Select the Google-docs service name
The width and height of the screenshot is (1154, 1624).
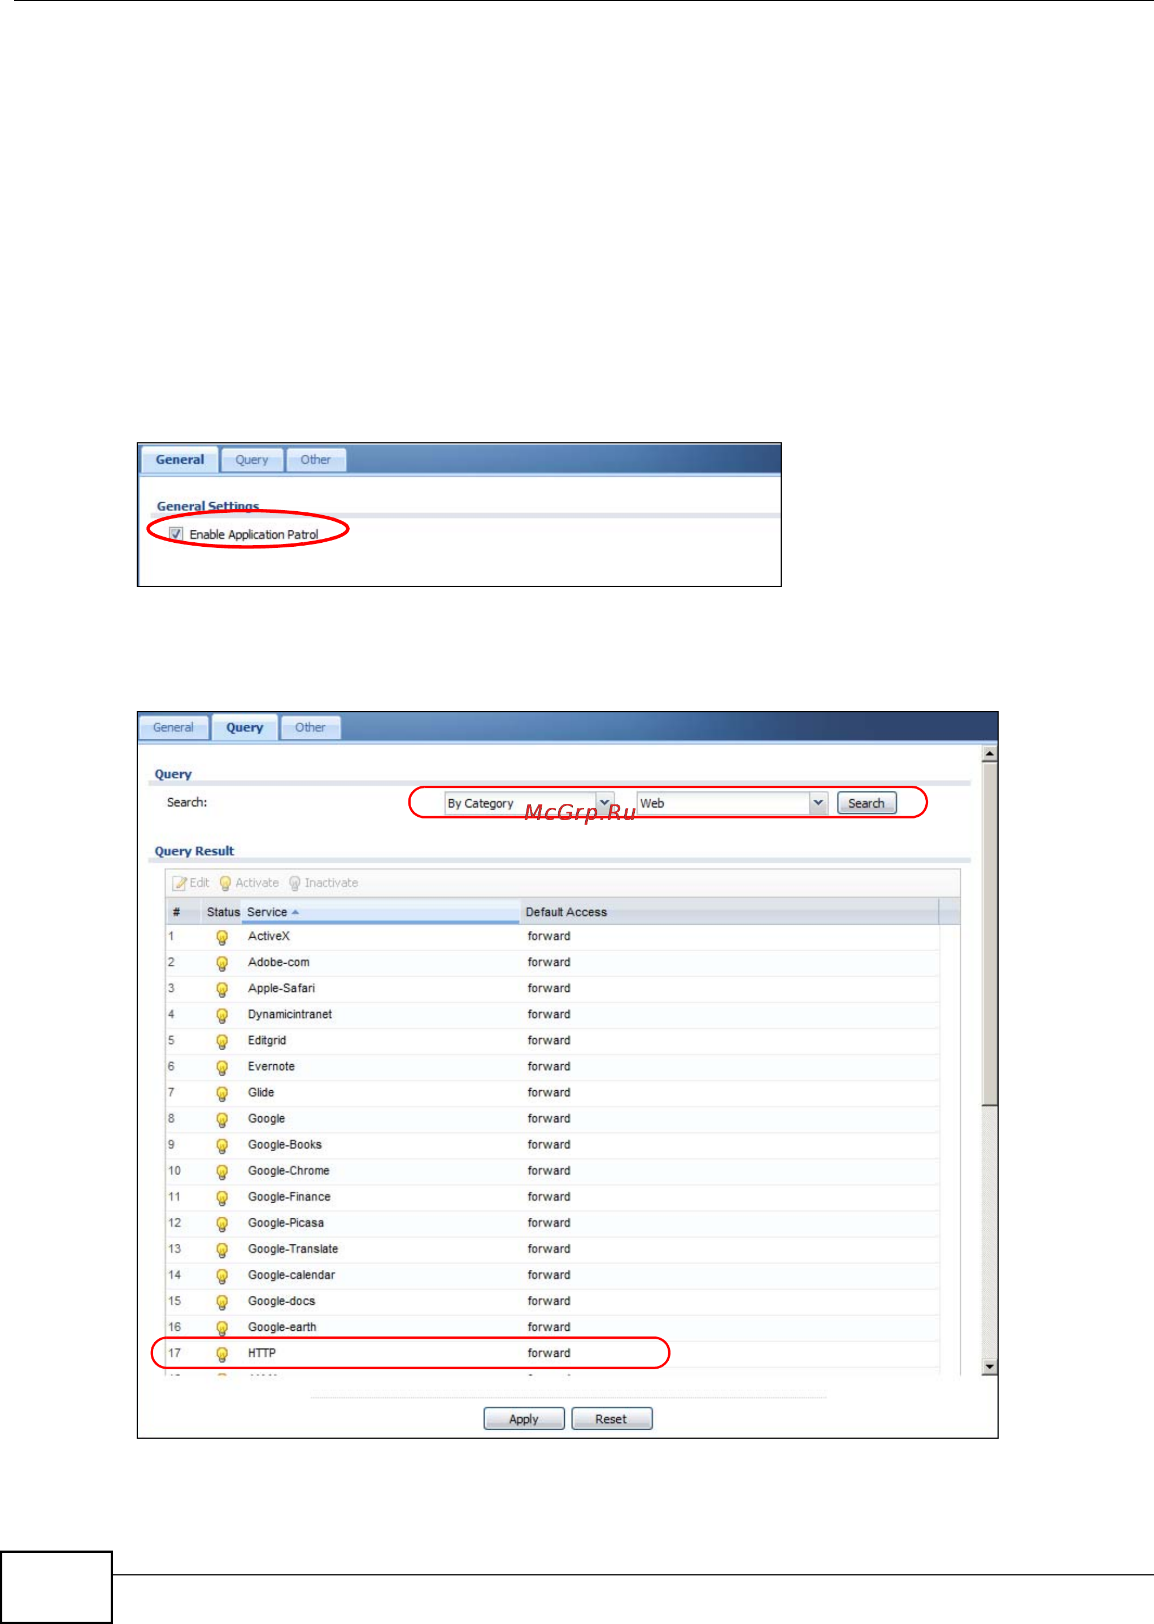281,1301
